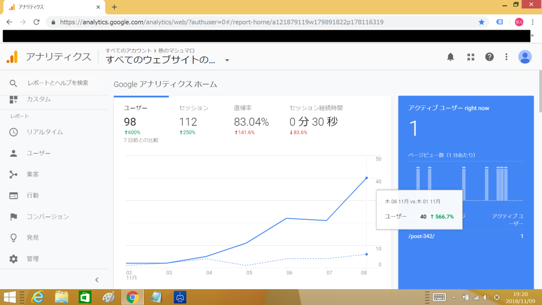Open Chrome's three-dot menu
Viewport: 542px width, 305px height.
pyautogui.click(x=532, y=22)
